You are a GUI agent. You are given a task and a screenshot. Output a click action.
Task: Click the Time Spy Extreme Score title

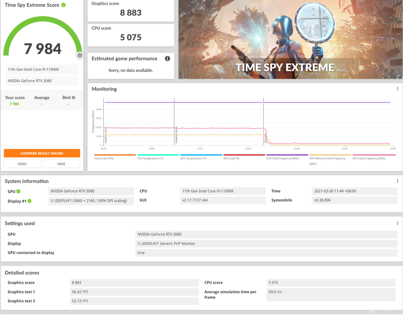tap(32, 5)
